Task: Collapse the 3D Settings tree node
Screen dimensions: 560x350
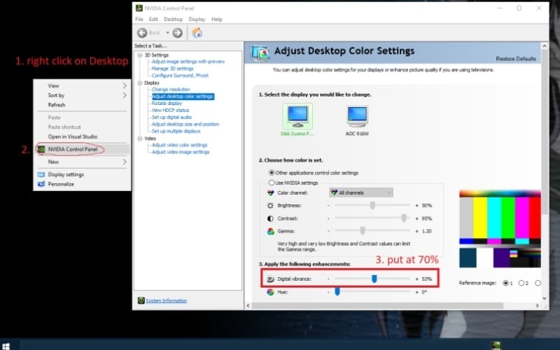Action: (x=139, y=55)
